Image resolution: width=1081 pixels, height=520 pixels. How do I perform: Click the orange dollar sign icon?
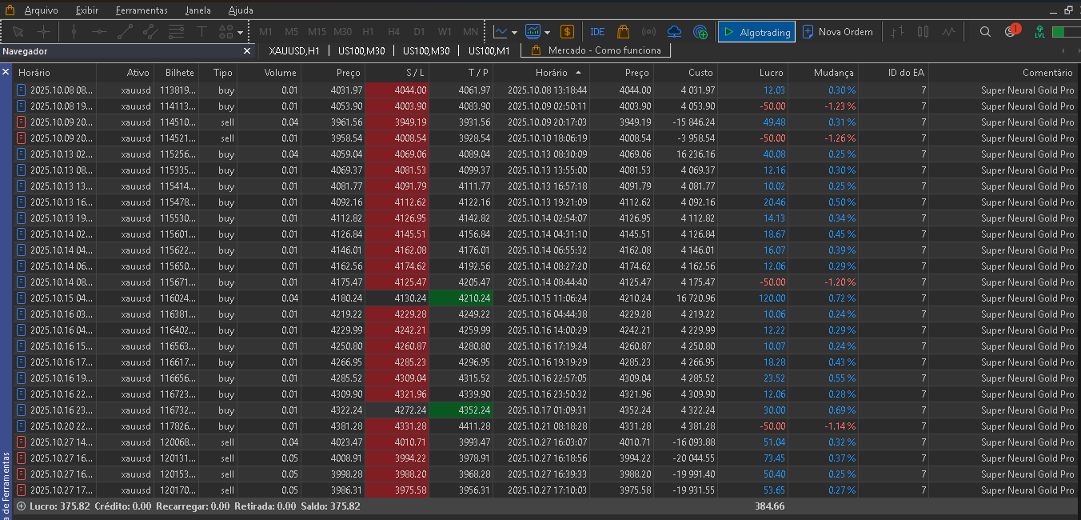click(567, 32)
